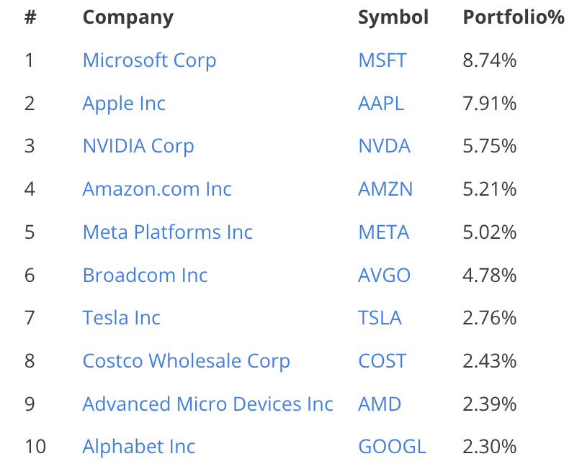Viewport: 582px width, 469px height.
Task: Open the Broadcom Inc company link
Action: (x=145, y=276)
